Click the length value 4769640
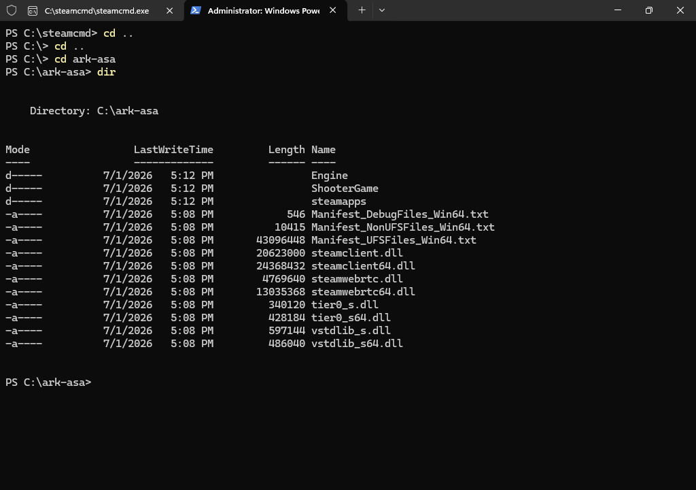The width and height of the screenshot is (696, 490). coord(283,279)
